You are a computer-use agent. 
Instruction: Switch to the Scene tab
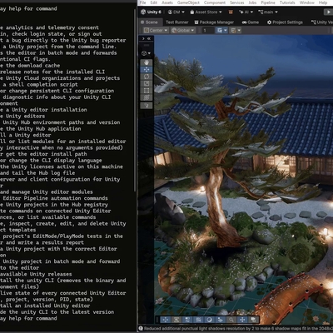pyautogui.click(x=150, y=22)
